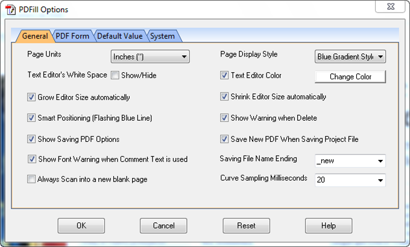Uncheck Shrink Editor Size automatically
The image size is (410, 247).
click(x=224, y=97)
